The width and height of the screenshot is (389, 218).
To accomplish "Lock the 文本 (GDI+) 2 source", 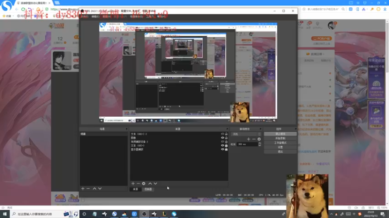I will (x=226, y=134).
